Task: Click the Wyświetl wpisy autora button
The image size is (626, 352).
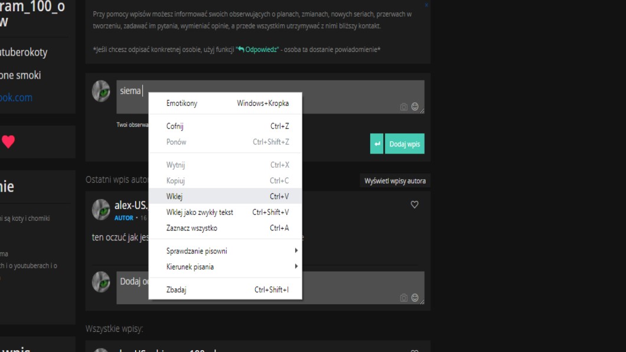Action: (x=394, y=181)
